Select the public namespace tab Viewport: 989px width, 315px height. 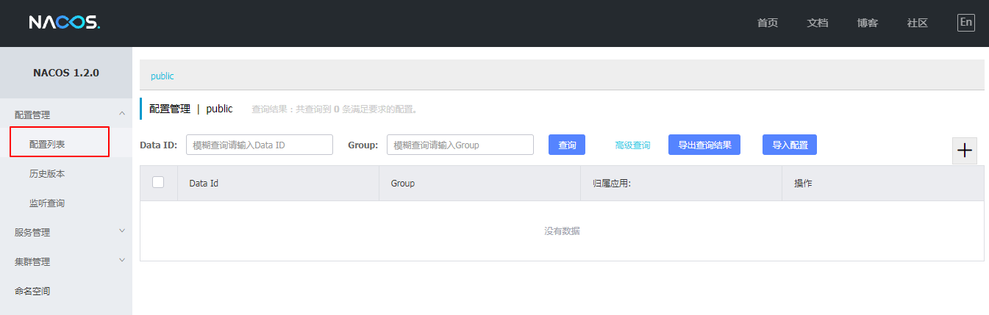coord(163,76)
